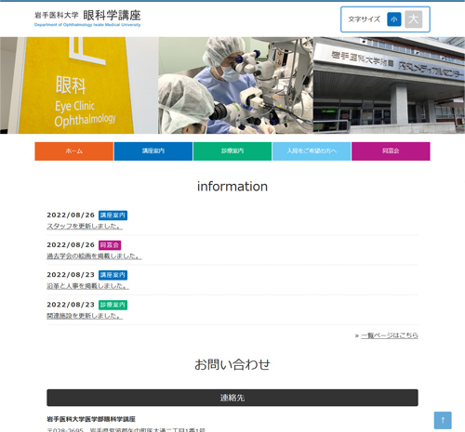Screen dimensions: 465x432
Task: Click the お問い合わせ section heading
Action: (232, 364)
